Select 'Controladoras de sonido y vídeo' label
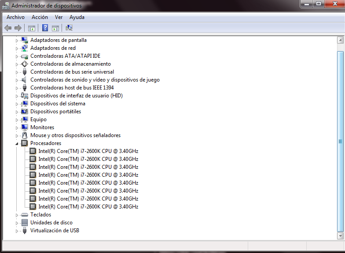The image size is (345, 253). click(x=95, y=80)
